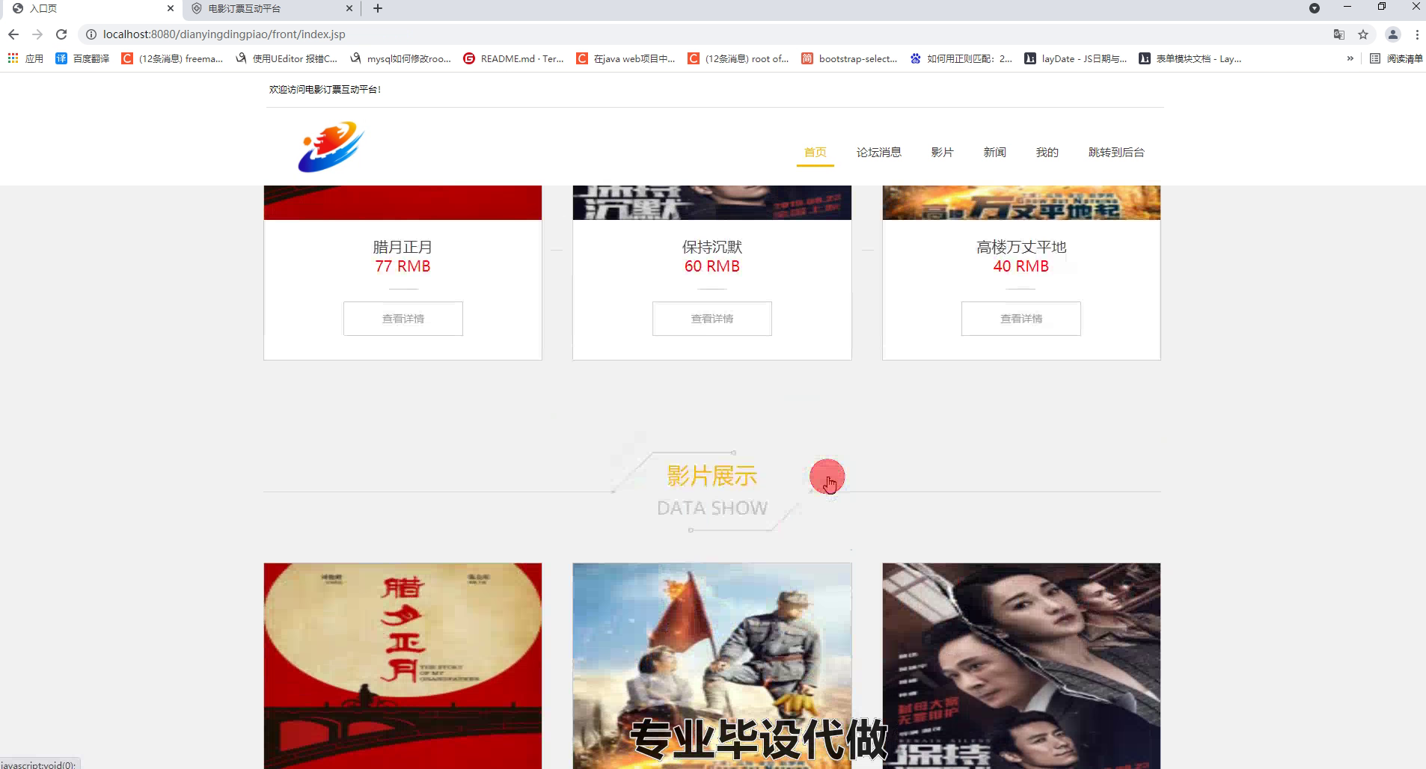
Task: Close the 电影订票互动平台 tab
Action: tap(349, 8)
